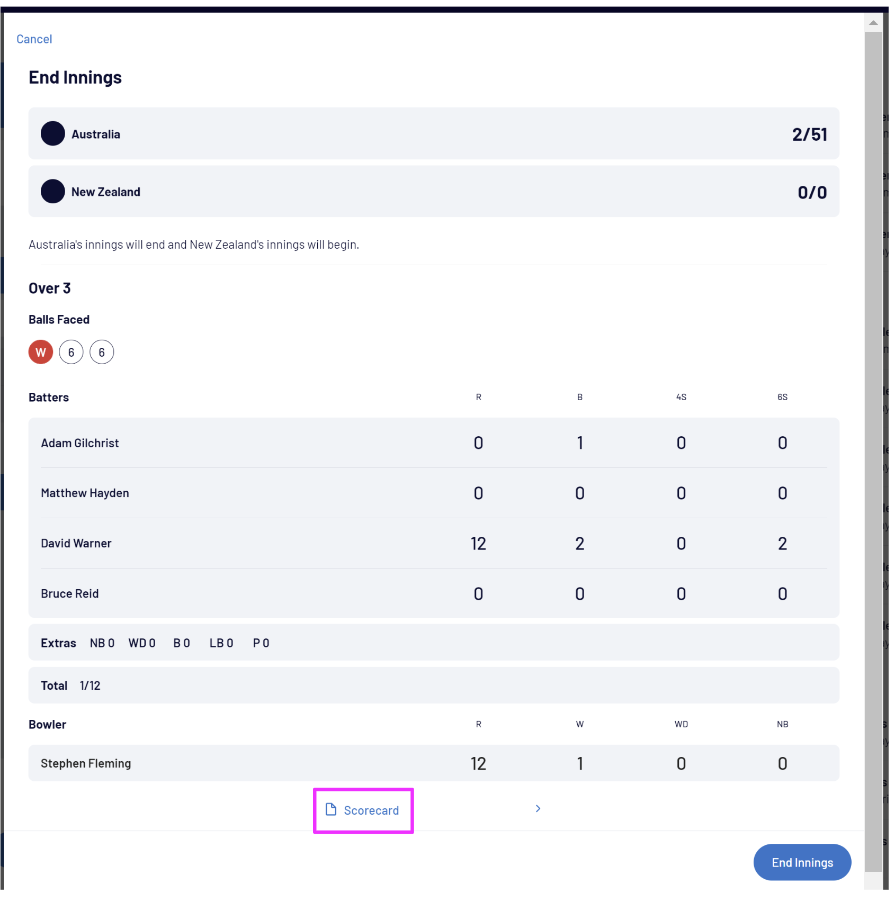Go to next over with right chevron
Screen dimensions: 895x902
pos(538,809)
